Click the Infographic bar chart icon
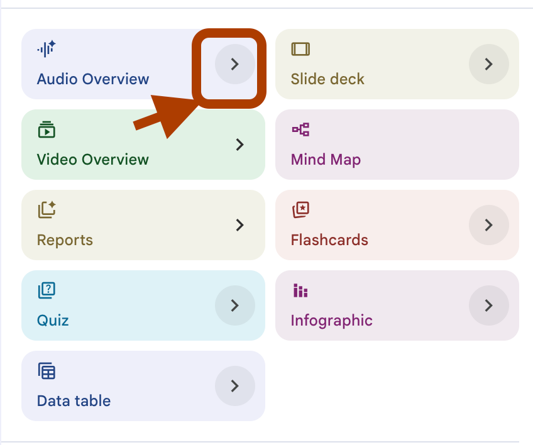 pos(300,290)
